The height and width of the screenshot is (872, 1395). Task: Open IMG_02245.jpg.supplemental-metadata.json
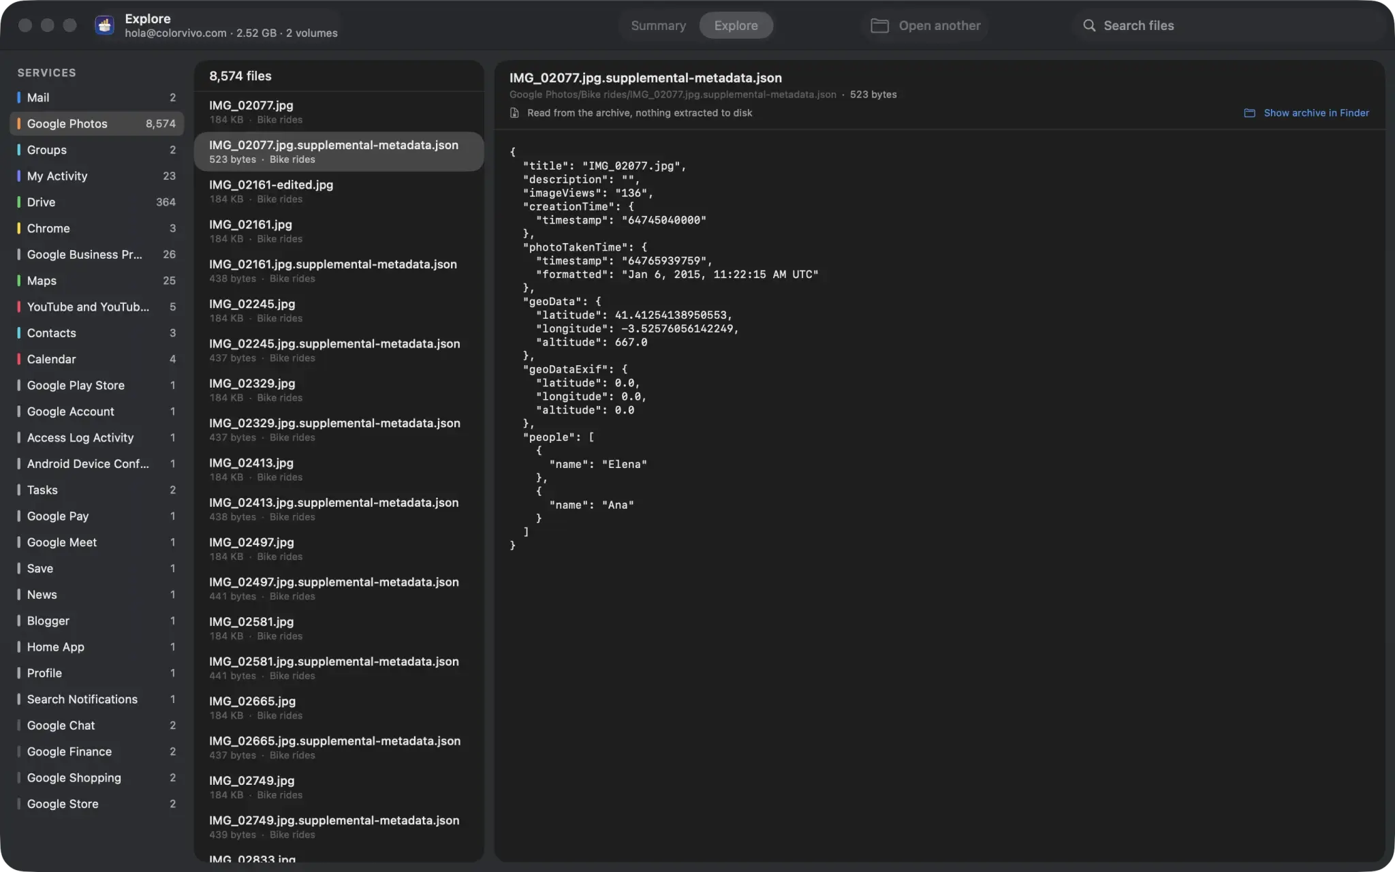pyautogui.click(x=339, y=350)
